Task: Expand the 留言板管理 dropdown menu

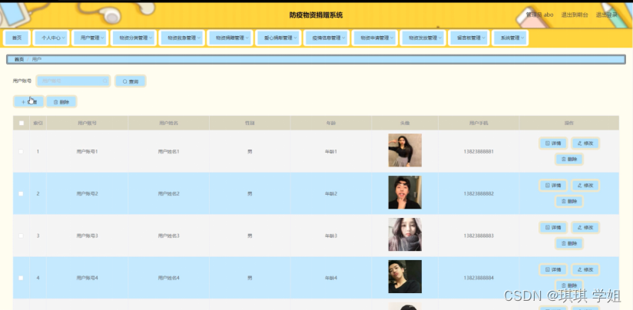Action: point(469,38)
